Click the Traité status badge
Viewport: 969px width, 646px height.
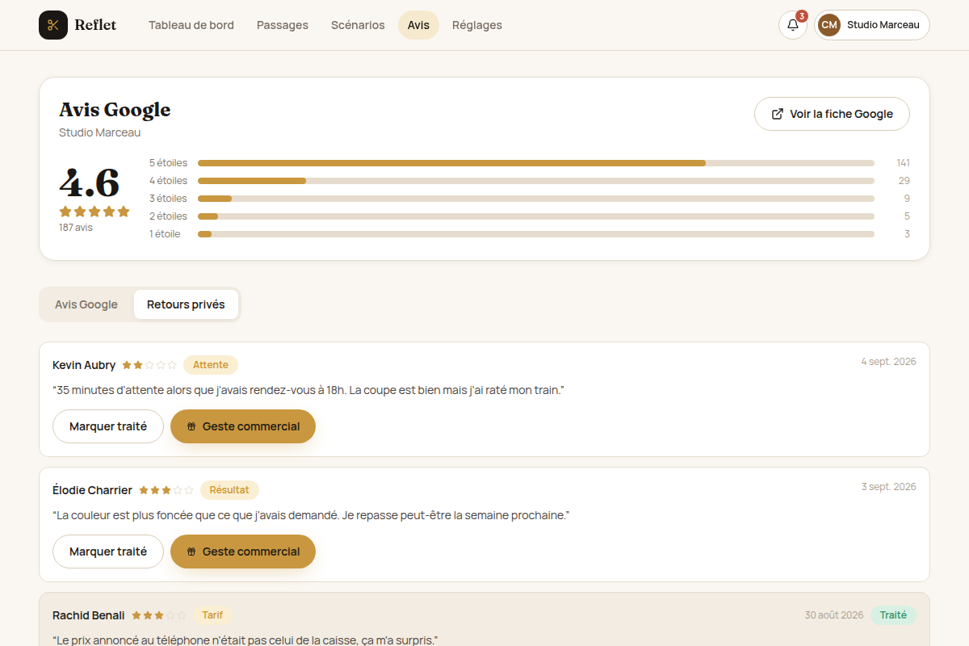tap(893, 615)
